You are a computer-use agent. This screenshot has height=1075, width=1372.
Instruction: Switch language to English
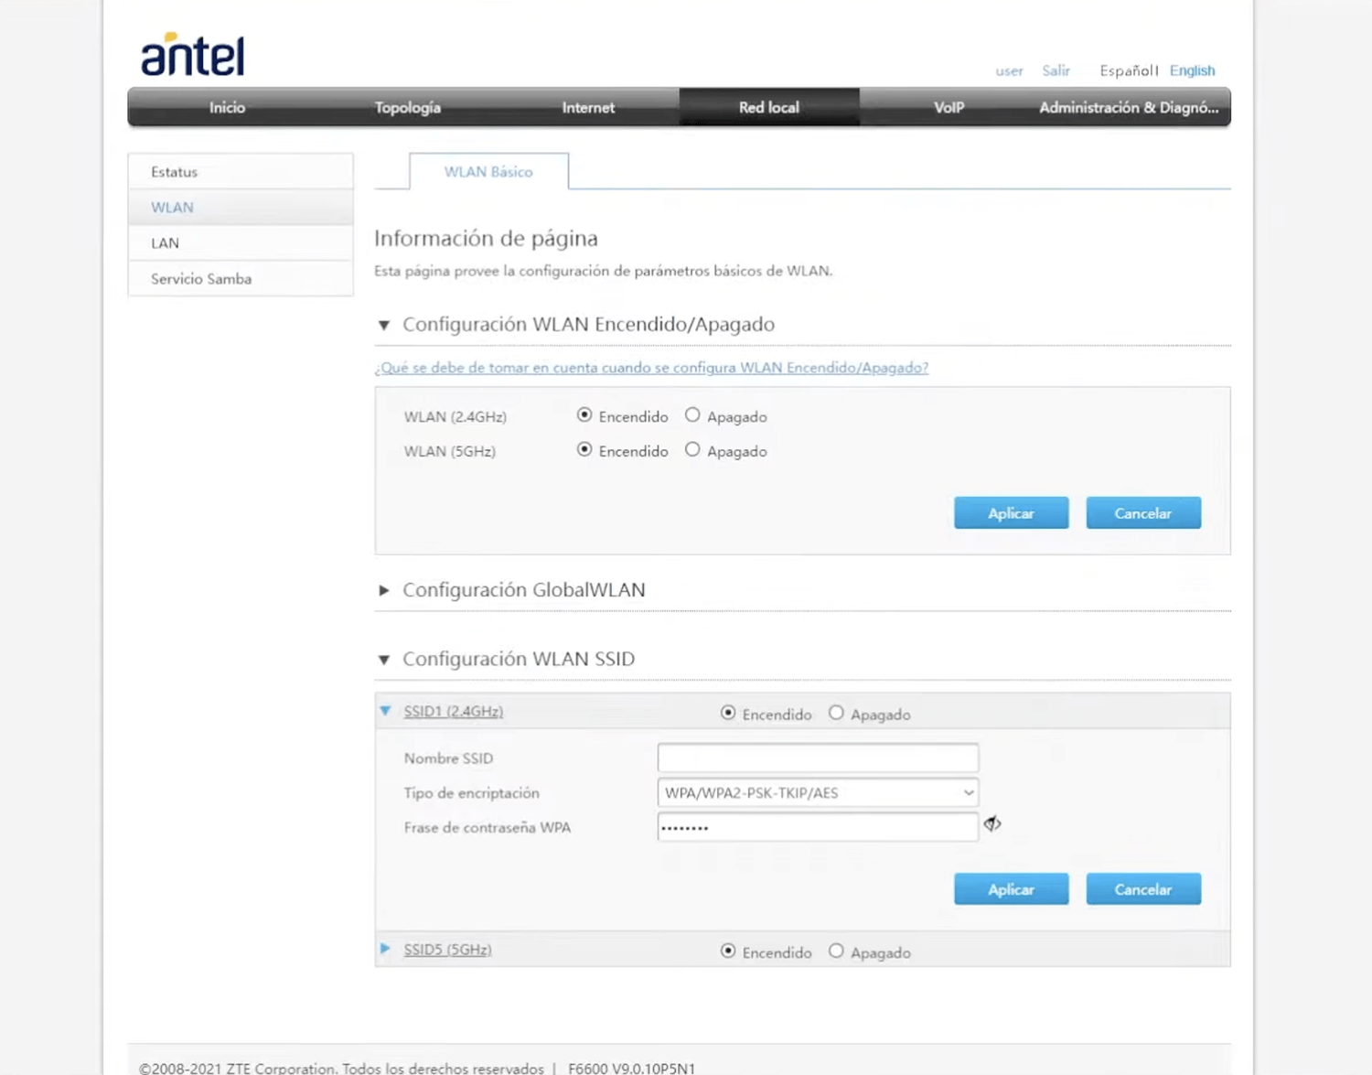coord(1192,70)
